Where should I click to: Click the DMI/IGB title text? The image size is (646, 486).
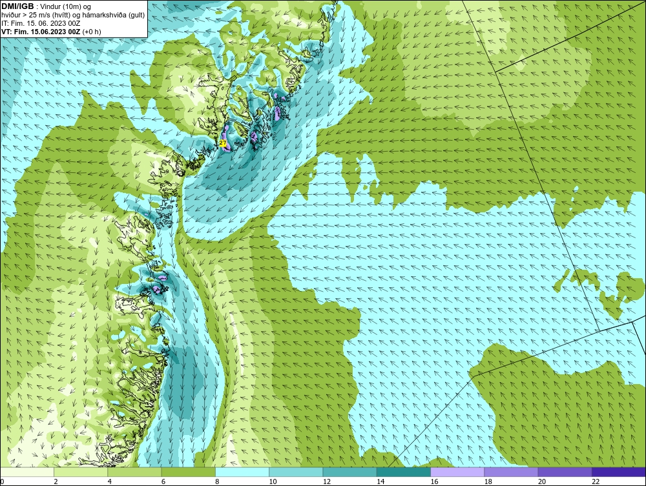click(x=17, y=6)
